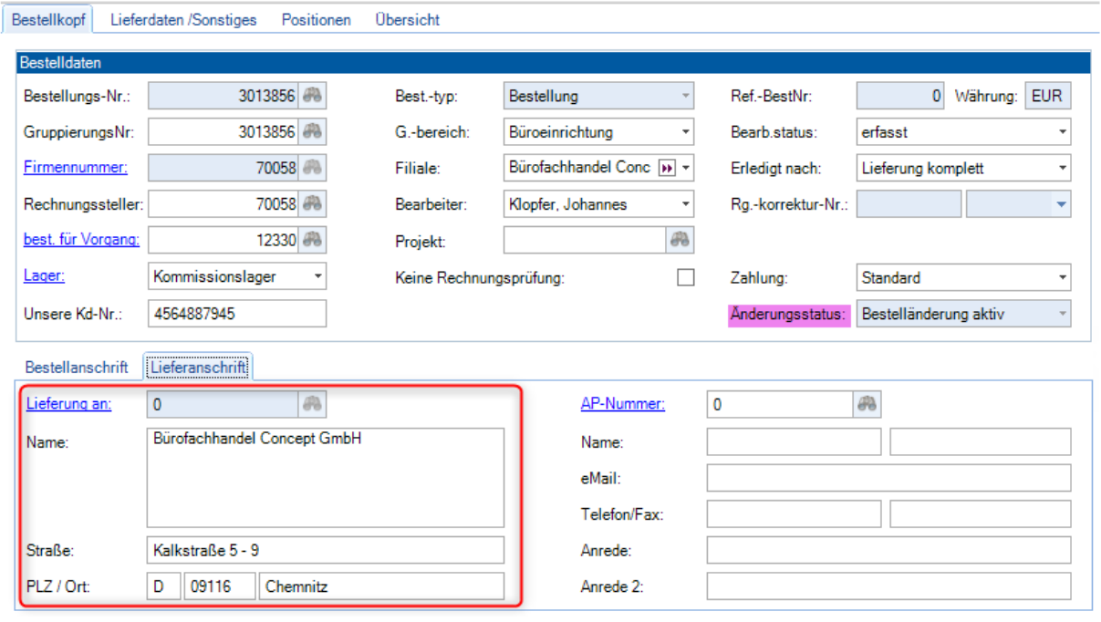Click binoculars icon next to Firmennummer field
Screen dimensions: 1101x622
click(313, 168)
